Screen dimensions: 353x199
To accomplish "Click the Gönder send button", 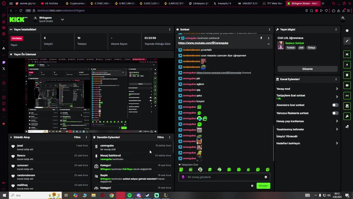I will point(263,186).
